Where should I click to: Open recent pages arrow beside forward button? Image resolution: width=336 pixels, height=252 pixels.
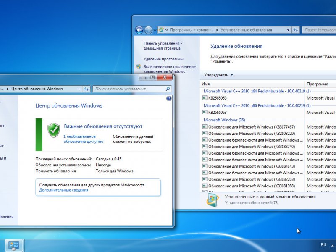155,30
